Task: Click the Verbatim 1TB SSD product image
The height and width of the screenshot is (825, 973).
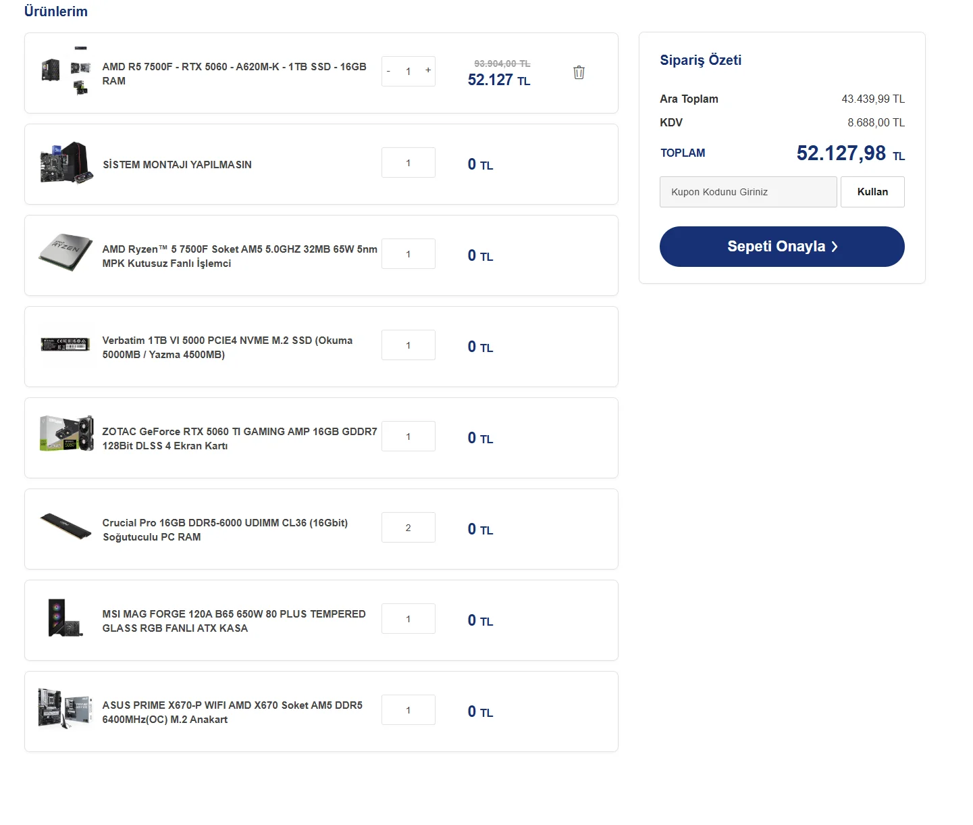Action: [x=65, y=345]
